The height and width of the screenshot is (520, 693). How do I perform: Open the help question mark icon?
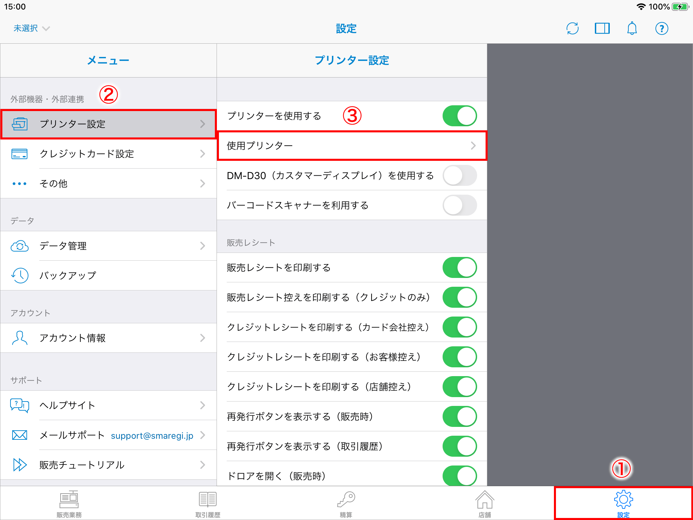tap(662, 28)
